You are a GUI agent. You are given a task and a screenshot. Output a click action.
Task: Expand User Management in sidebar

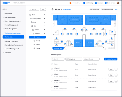coord(11,17)
